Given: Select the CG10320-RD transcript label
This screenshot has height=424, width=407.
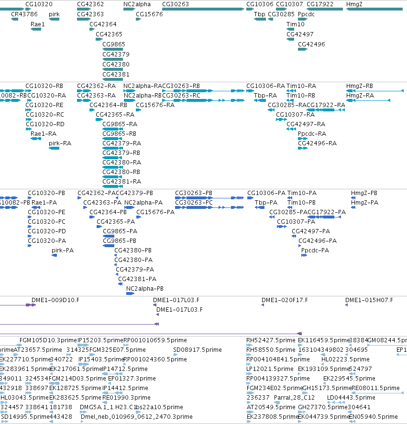Looking at the screenshot, I should click(45, 124).
